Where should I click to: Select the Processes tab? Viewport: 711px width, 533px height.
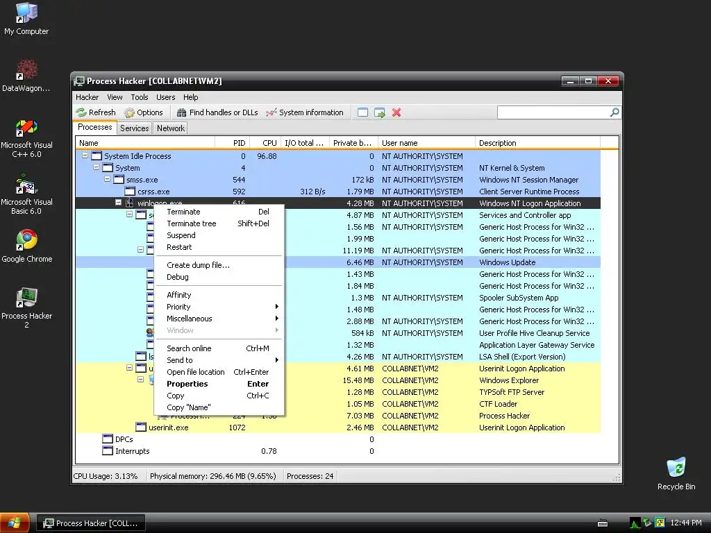(x=94, y=128)
